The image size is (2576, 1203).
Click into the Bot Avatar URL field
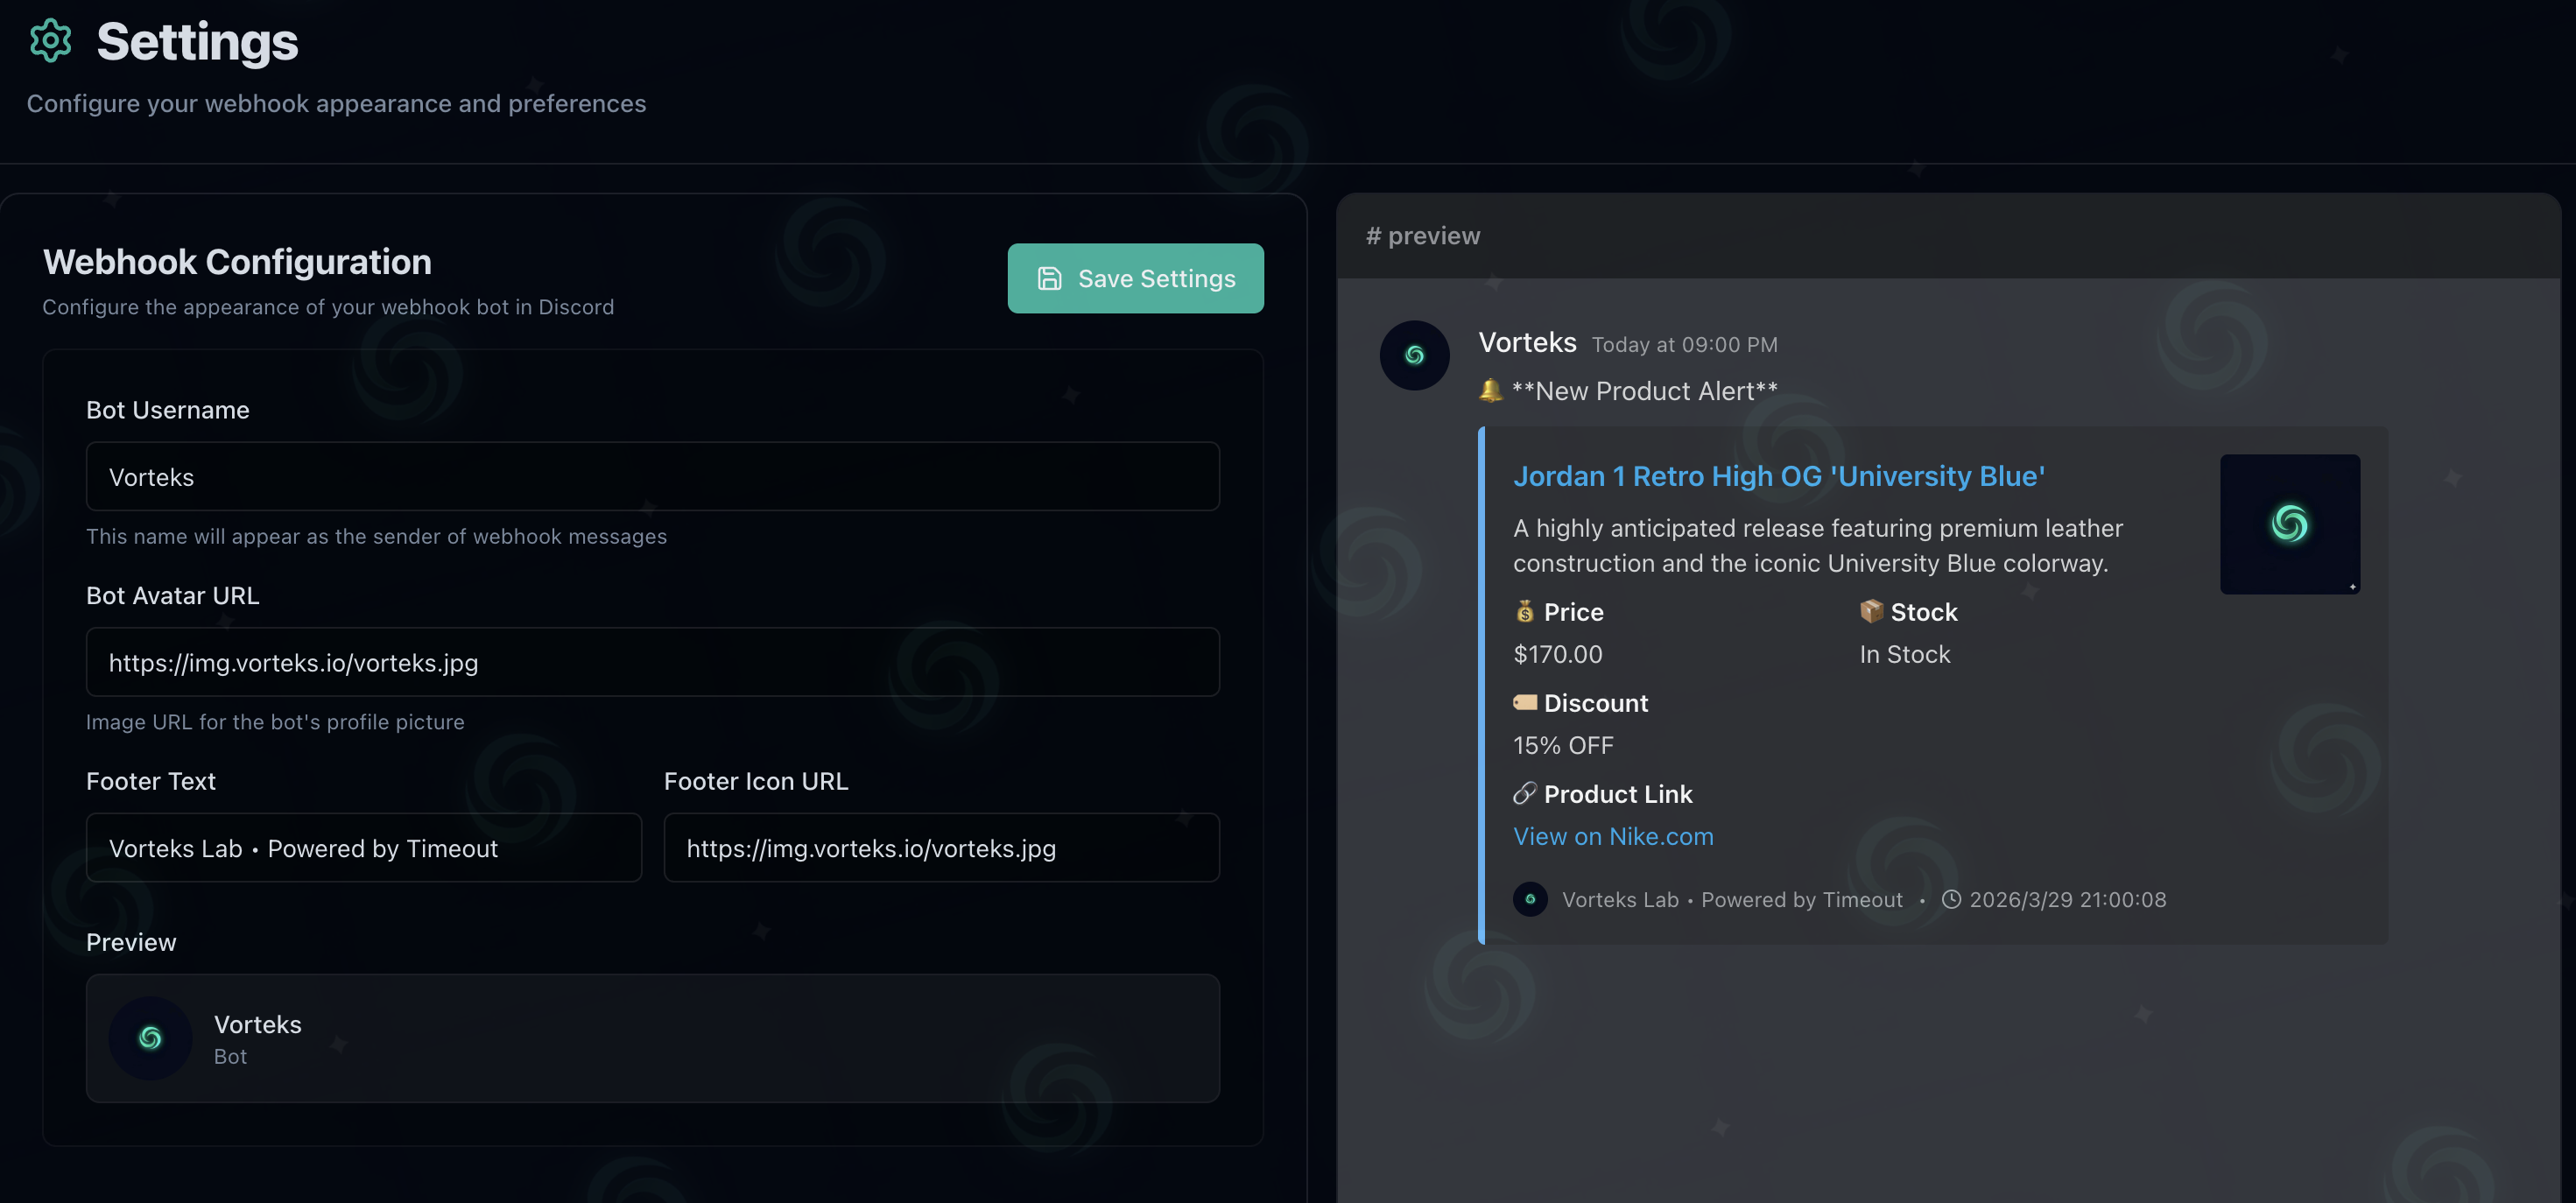pyautogui.click(x=652, y=662)
